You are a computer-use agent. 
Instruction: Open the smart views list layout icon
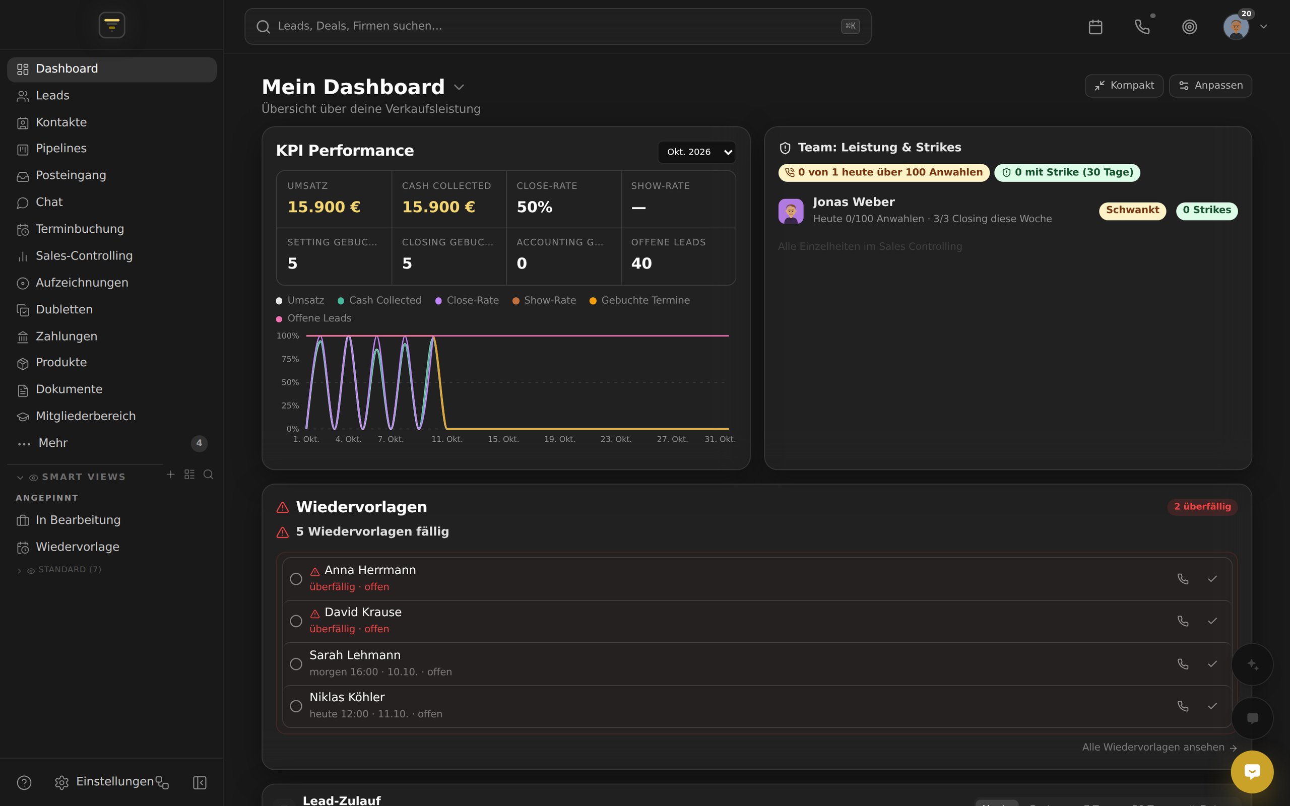tap(189, 474)
